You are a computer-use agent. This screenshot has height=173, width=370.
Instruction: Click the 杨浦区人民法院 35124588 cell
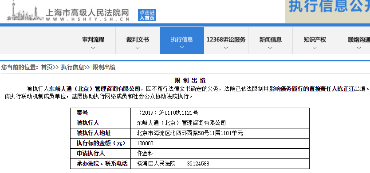click(x=220, y=164)
